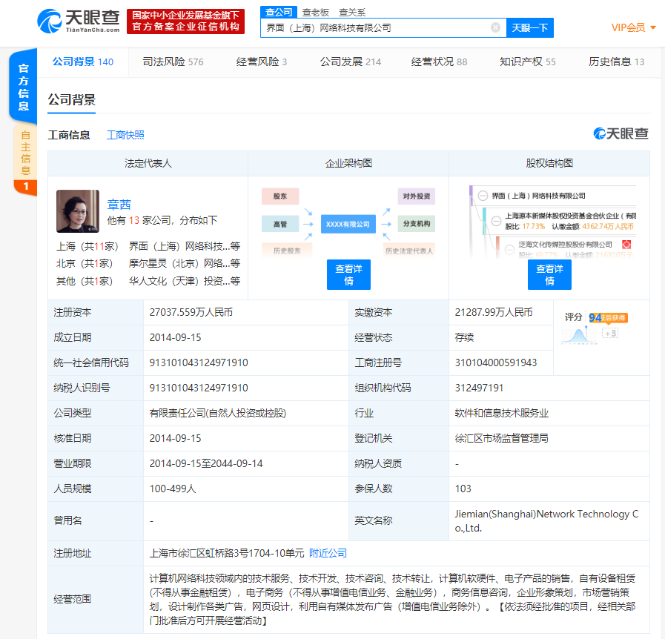This screenshot has width=665, height=639.
Task: Click the Tianyancha watermark above 股权结构图 column
Action: point(621,134)
